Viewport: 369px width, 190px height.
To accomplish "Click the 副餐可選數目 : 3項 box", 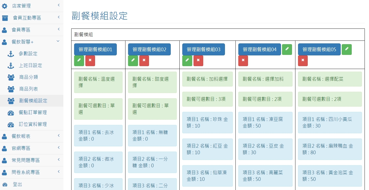I will click(207, 99).
